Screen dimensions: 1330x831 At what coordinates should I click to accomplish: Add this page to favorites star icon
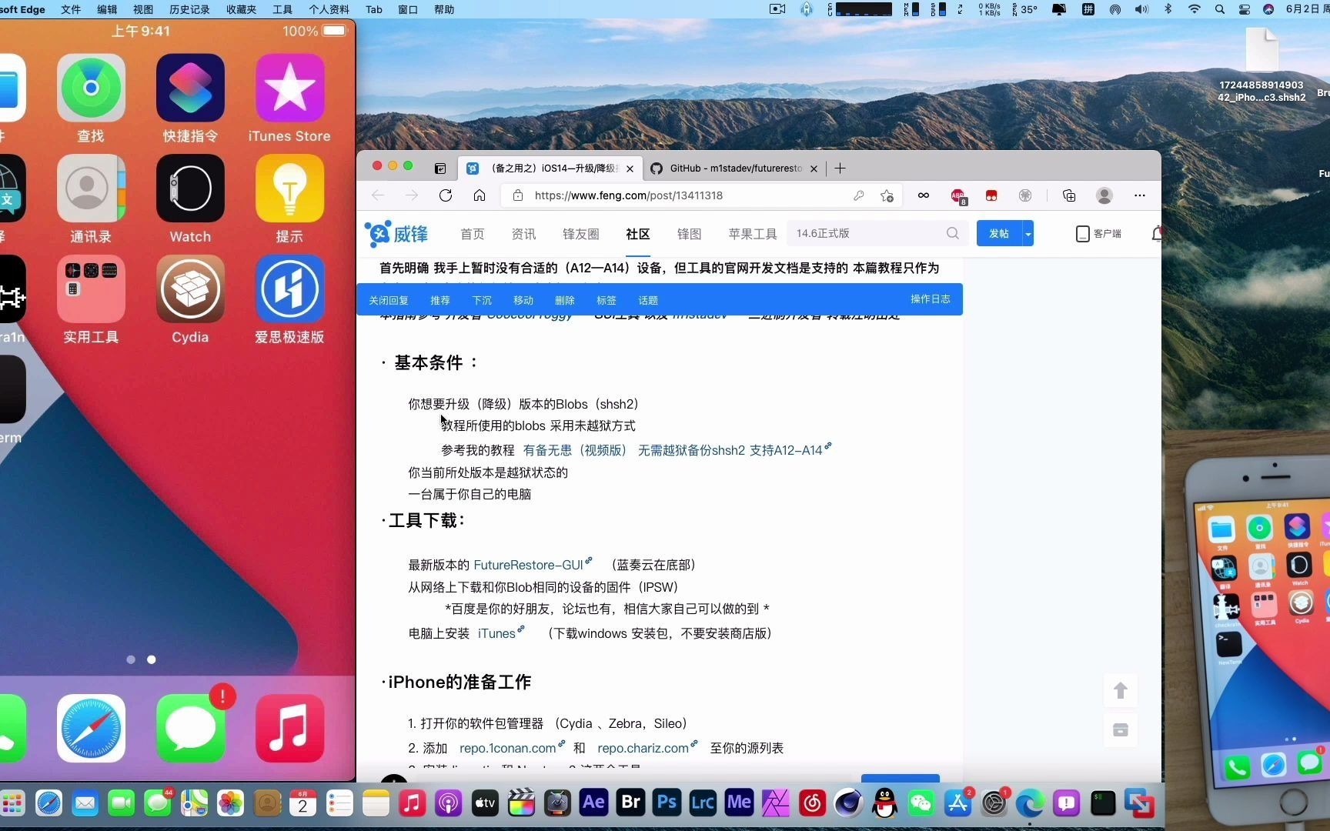point(887,195)
